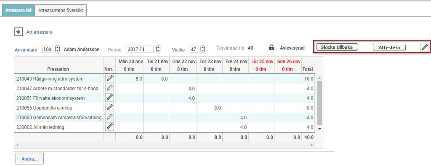Image resolution: width=431 pixels, height=166 pixels.
Task: Click the padlock icon next to Avlevererad
Action: click(271, 47)
